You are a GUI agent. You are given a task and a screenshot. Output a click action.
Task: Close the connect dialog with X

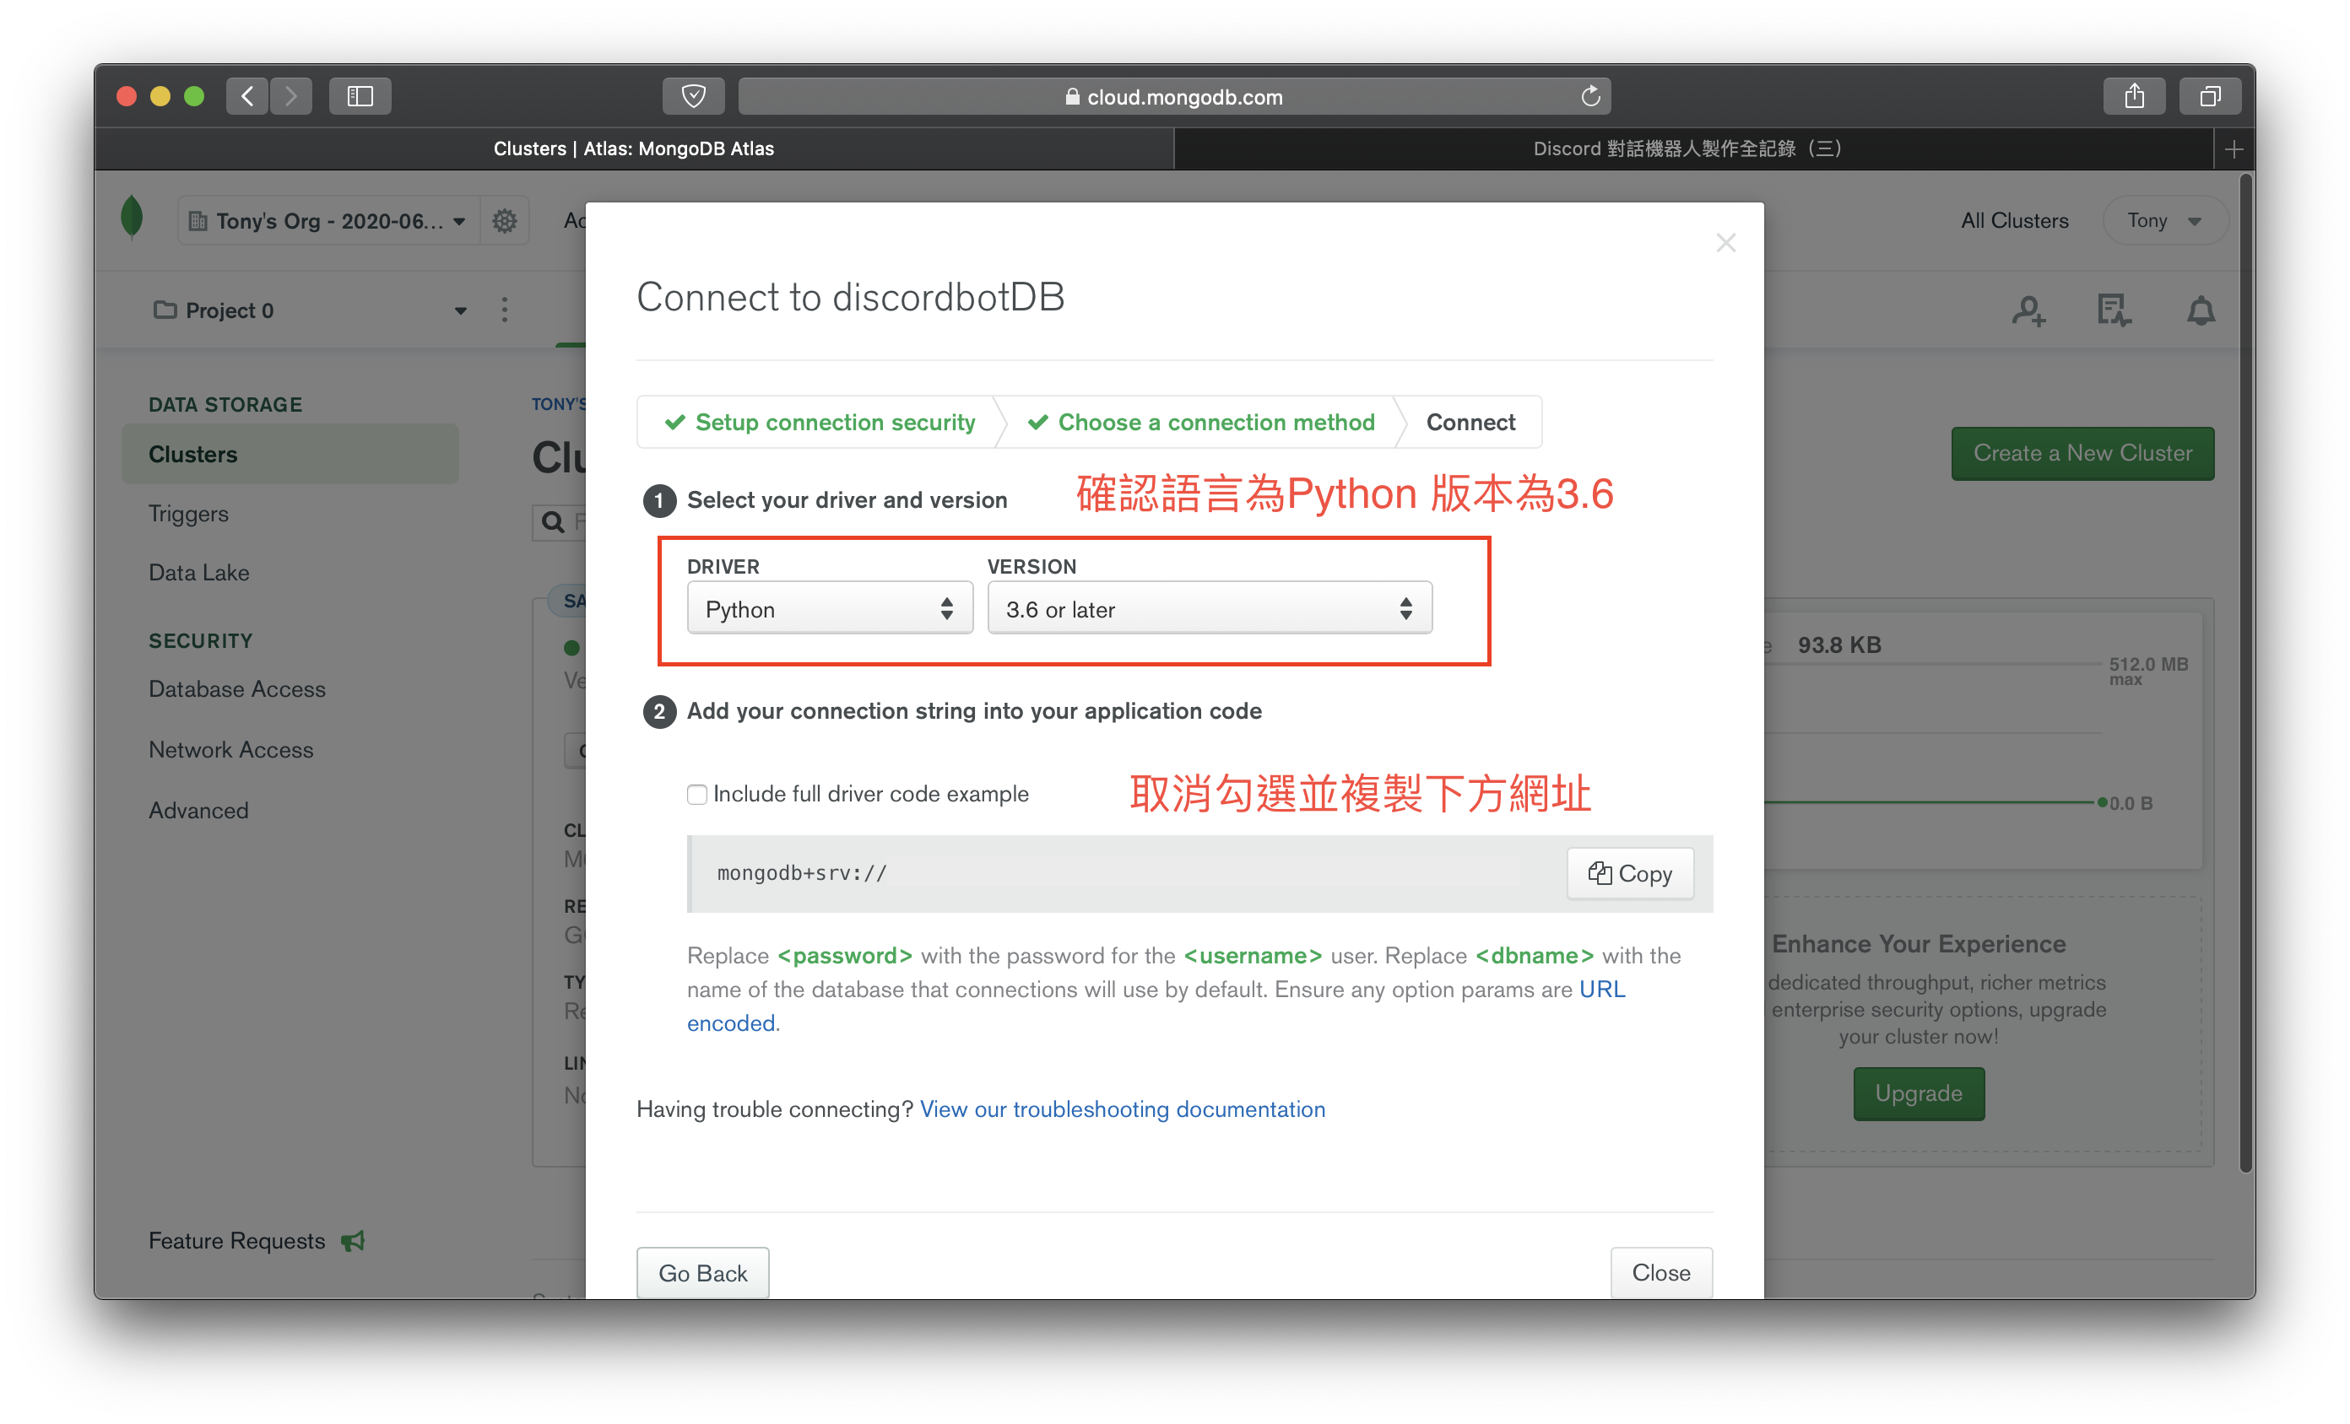tap(1725, 243)
